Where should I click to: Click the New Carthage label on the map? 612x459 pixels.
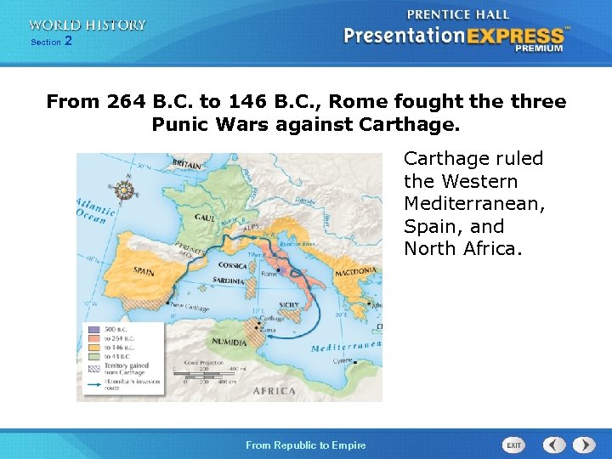pyautogui.click(x=190, y=307)
